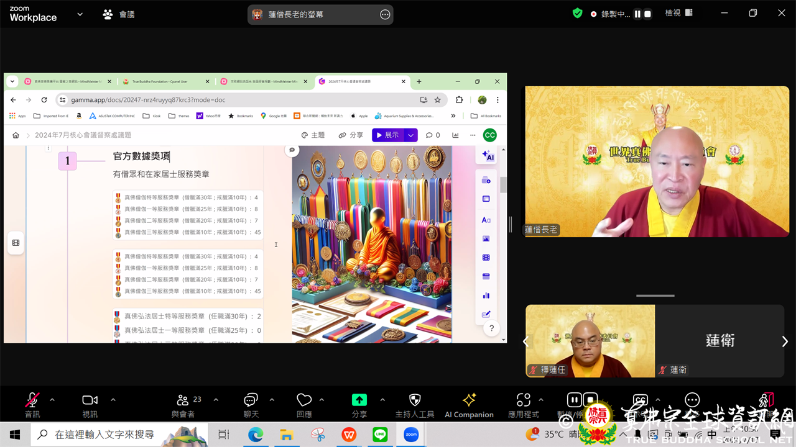Open LINE from the Windows taskbar
This screenshot has height=447, width=796.
(380, 435)
